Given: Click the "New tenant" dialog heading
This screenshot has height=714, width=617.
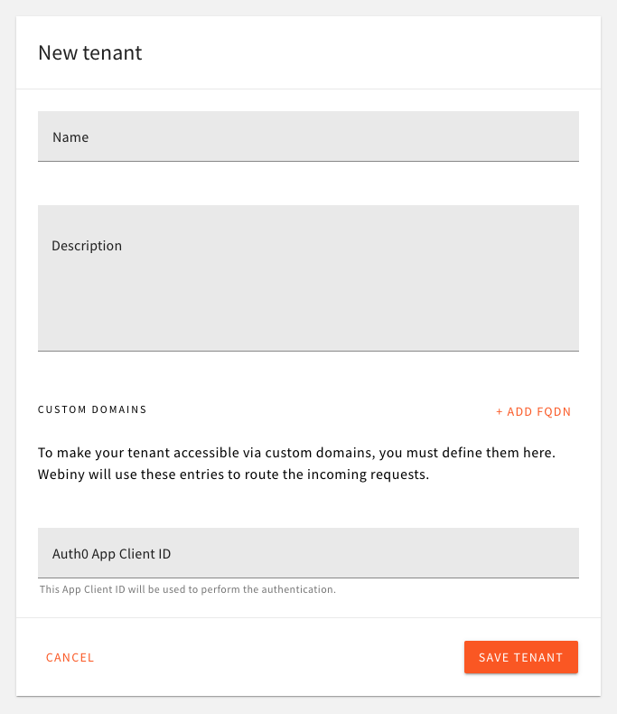Looking at the screenshot, I should pos(90,52).
